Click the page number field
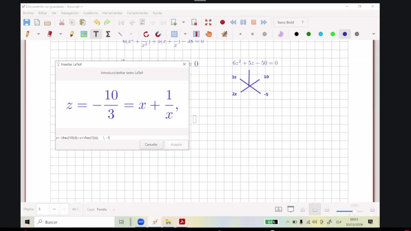The height and width of the screenshot is (231, 411). [43, 209]
